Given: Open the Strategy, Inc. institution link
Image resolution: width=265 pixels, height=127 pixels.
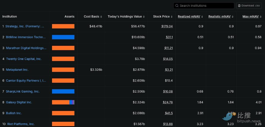Looking at the screenshot, I should click(x=25, y=26).
